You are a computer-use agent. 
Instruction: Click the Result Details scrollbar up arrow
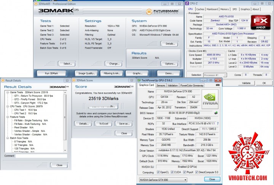point(65,92)
